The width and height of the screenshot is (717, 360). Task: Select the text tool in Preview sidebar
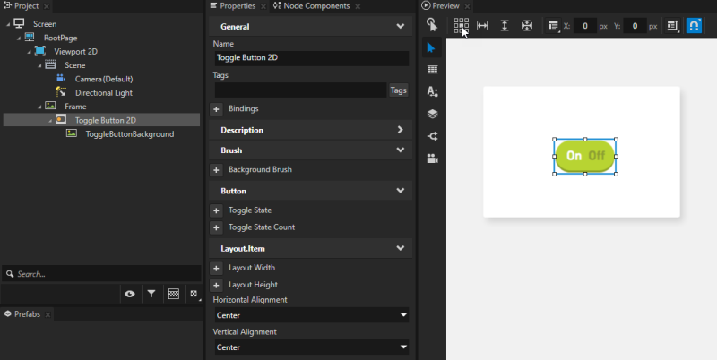click(432, 91)
